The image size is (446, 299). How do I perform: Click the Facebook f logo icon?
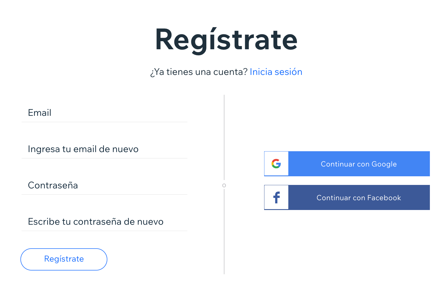click(x=277, y=198)
